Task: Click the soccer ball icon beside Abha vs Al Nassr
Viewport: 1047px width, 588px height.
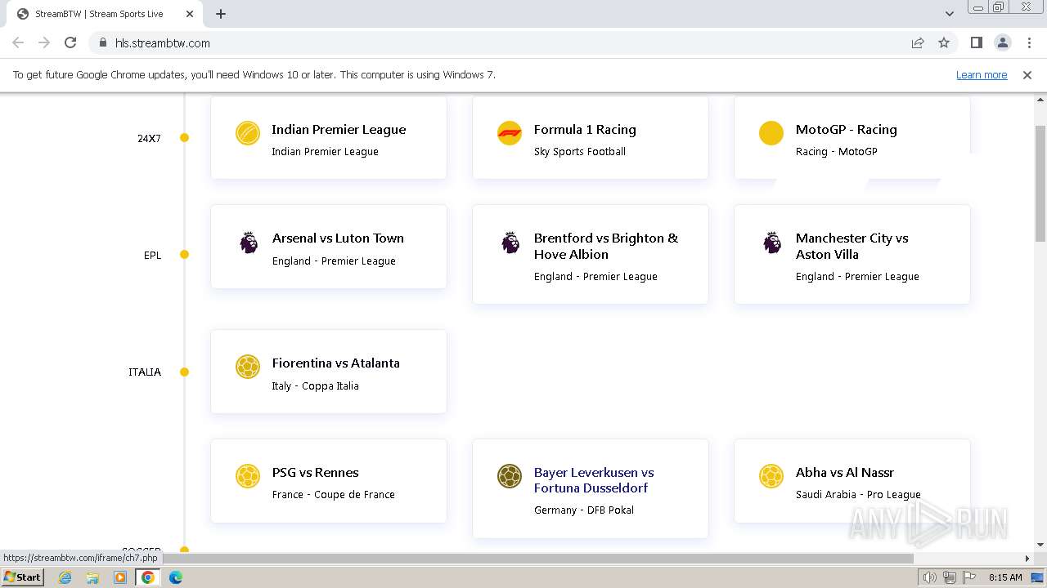Action: tap(771, 476)
